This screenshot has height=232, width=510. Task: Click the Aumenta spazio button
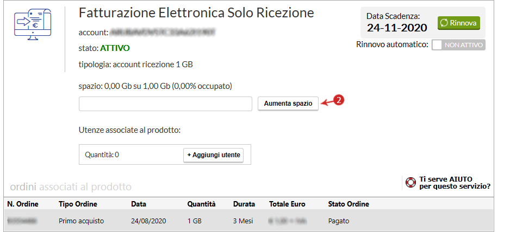coord(288,104)
